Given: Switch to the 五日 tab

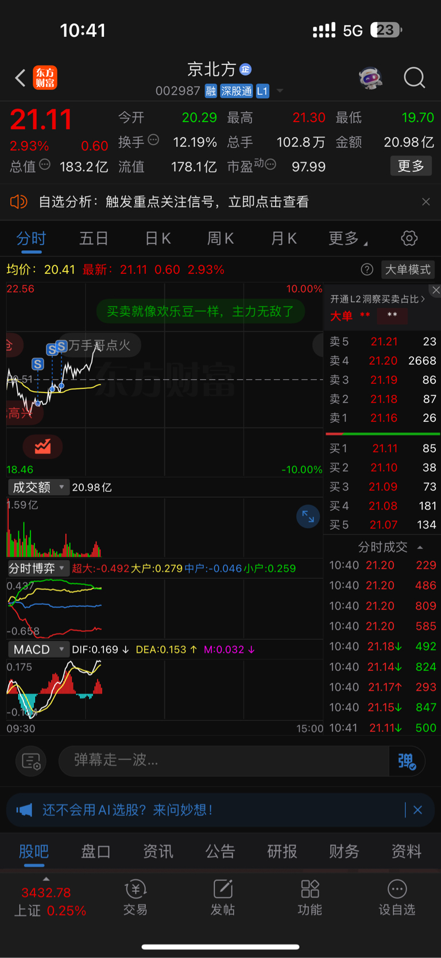Looking at the screenshot, I should (x=94, y=239).
